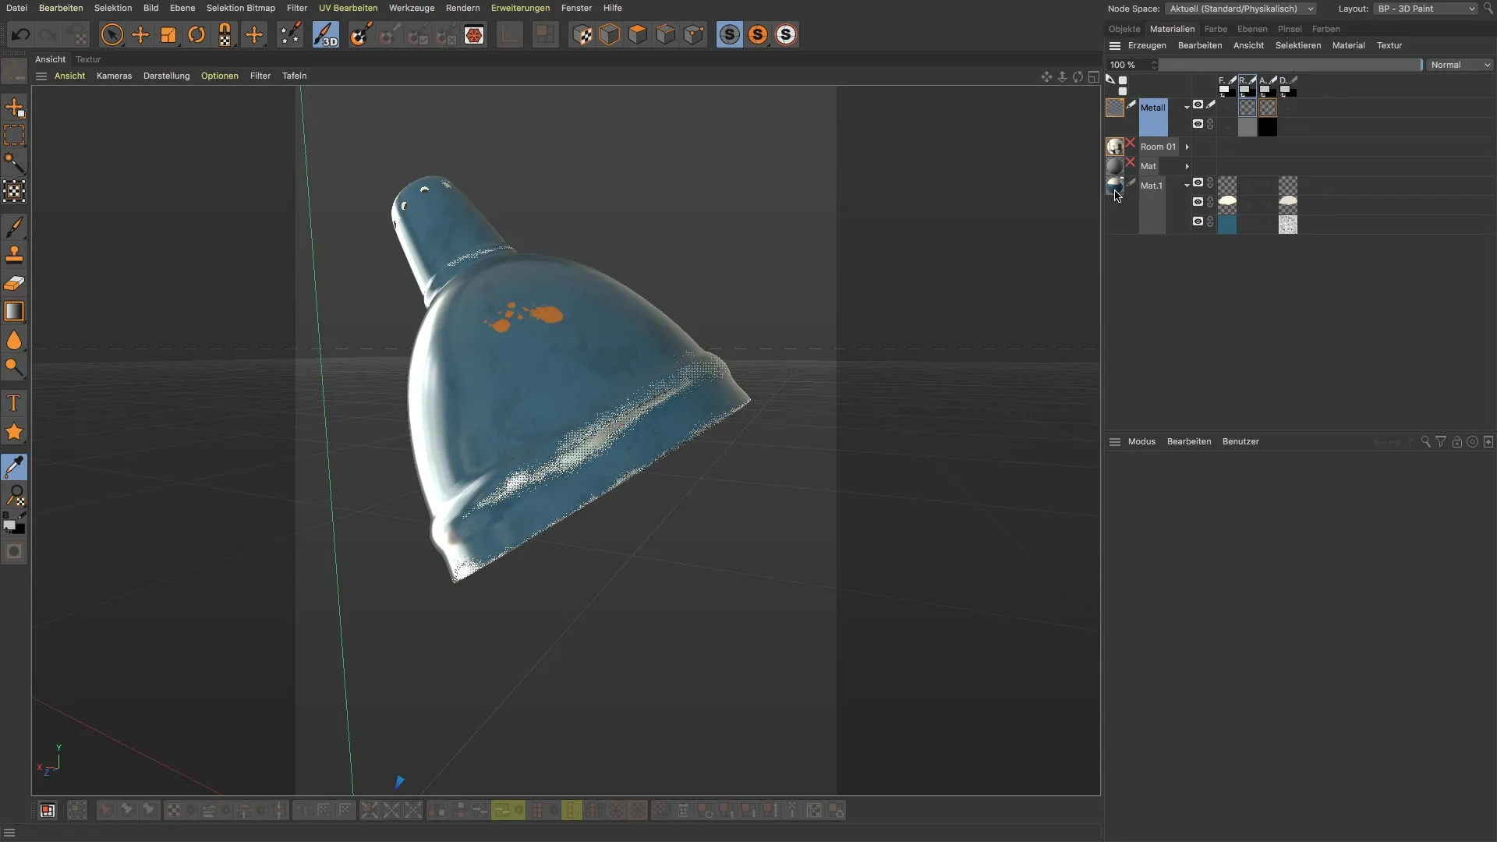Toggle eye icon of Mat.1 first layer
Viewport: 1497px width, 842px height.
click(x=1198, y=182)
